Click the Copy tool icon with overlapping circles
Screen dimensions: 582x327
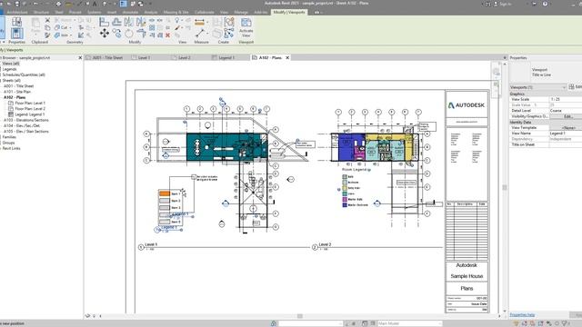click(116, 34)
